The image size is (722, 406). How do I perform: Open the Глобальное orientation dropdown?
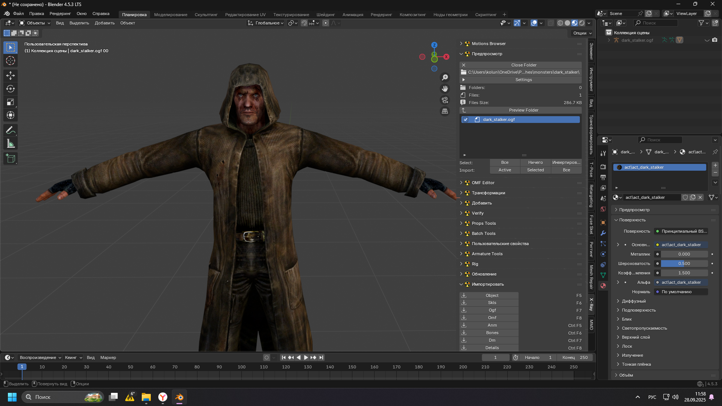[266, 23]
